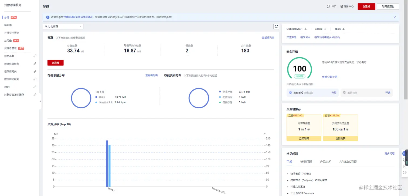Click 查看桶列表 link in the 概况 header
The width and height of the screenshot is (408, 196).
[x=268, y=38]
